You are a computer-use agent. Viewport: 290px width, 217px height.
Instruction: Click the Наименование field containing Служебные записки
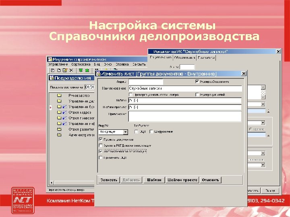click(x=185, y=88)
